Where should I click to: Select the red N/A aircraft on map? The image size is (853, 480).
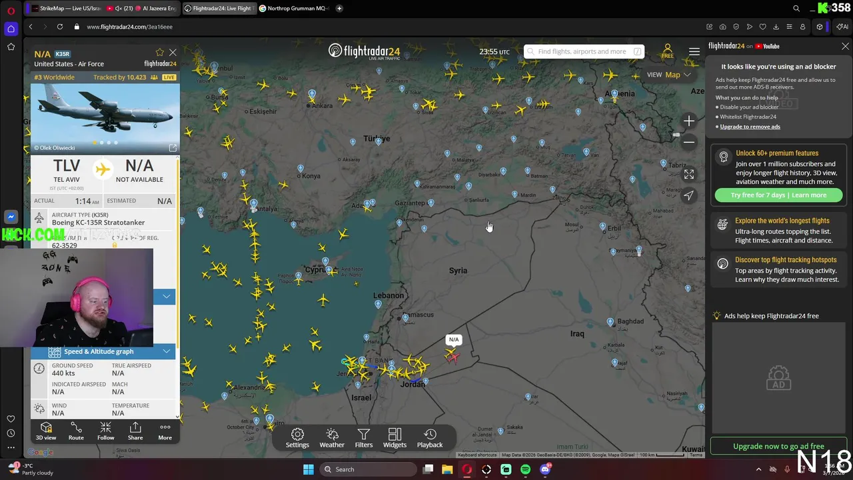click(x=453, y=357)
